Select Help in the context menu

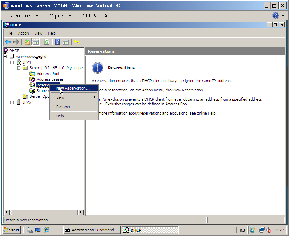click(x=74, y=116)
